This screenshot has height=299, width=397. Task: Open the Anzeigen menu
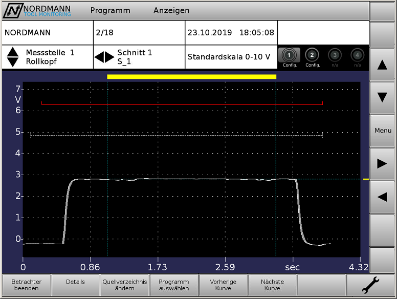(x=171, y=10)
